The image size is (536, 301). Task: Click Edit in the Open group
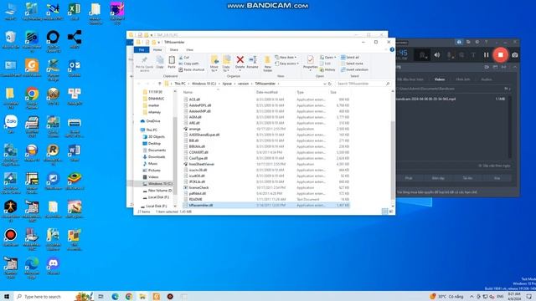click(326, 64)
